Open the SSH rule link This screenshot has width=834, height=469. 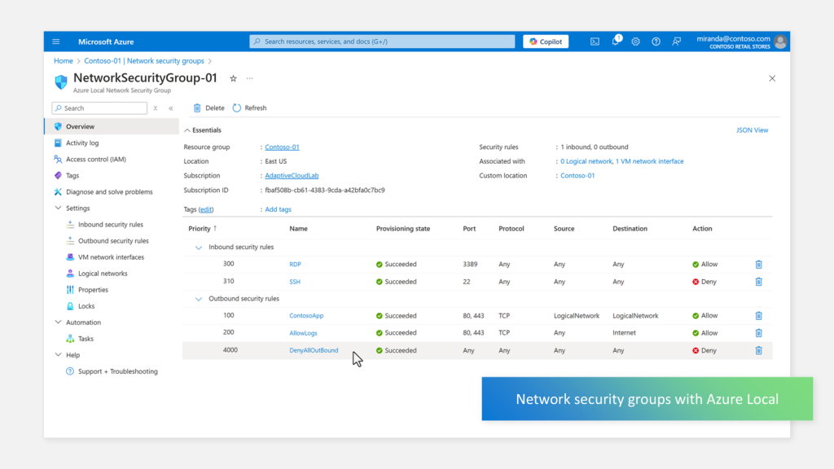point(295,282)
